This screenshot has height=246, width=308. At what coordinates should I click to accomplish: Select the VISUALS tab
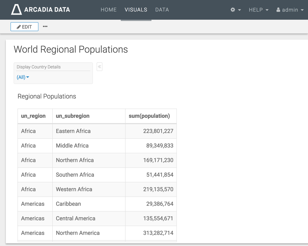[x=136, y=10]
